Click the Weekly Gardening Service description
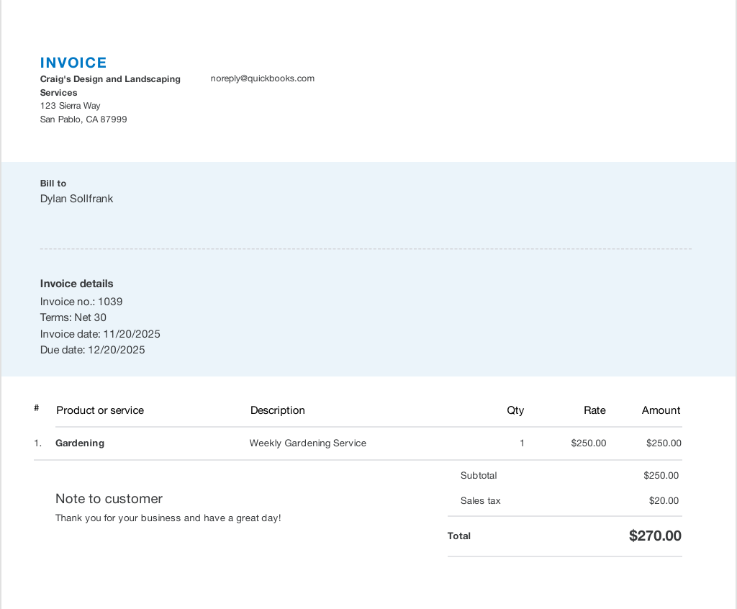The width and height of the screenshot is (737, 609). tap(307, 443)
